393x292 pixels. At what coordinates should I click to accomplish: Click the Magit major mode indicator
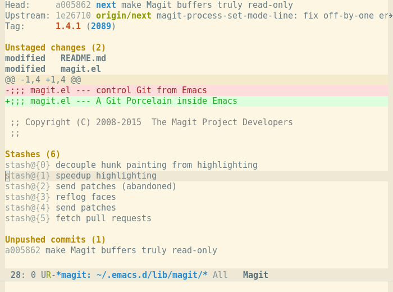coord(255,275)
